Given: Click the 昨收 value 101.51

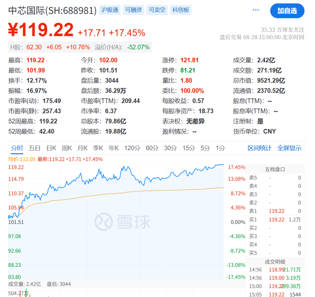Looking at the screenshot, I should pyautogui.click(x=108, y=70).
